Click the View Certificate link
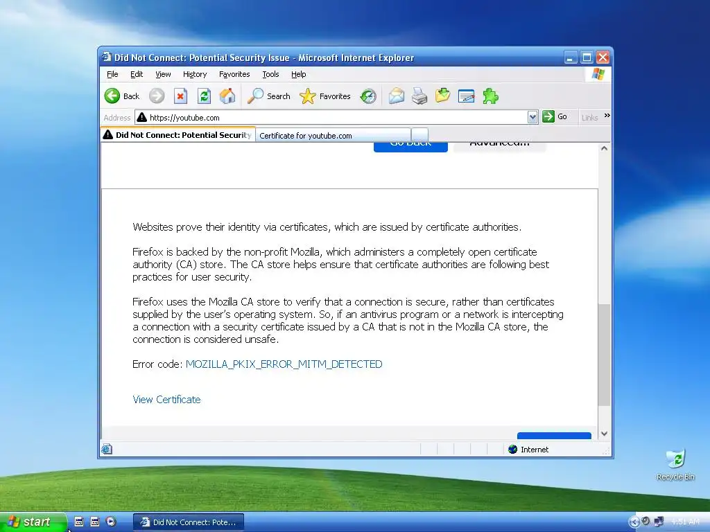 (166, 400)
